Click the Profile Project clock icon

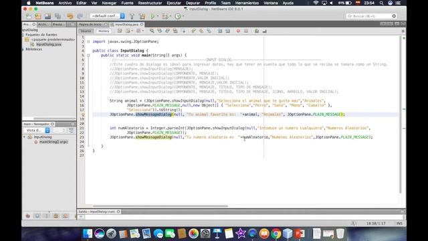point(178,16)
